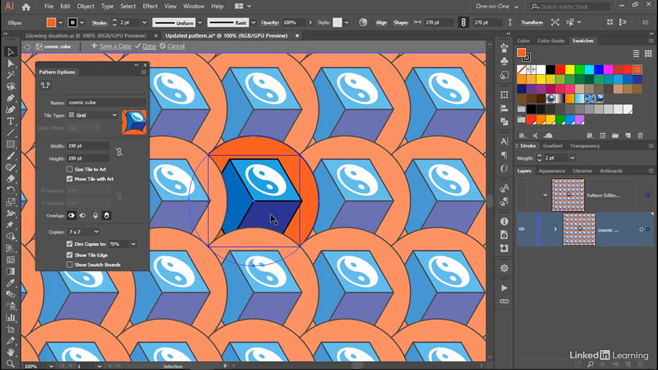Image resolution: width=658 pixels, height=370 pixels.
Task: Open the Copies 7 x 7 dropdown
Action: click(x=83, y=232)
